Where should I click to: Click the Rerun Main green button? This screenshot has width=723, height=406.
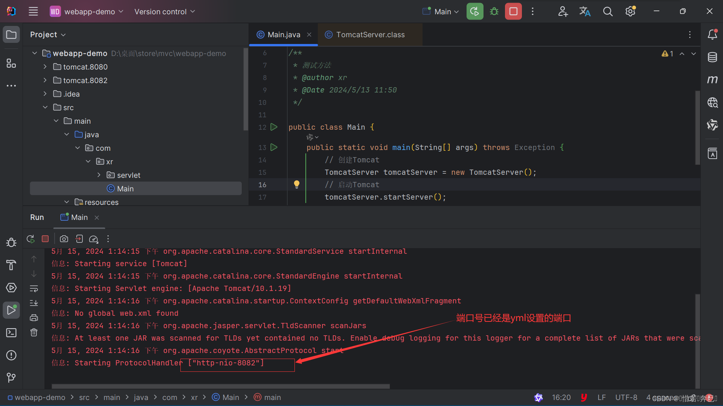click(475, 12)
